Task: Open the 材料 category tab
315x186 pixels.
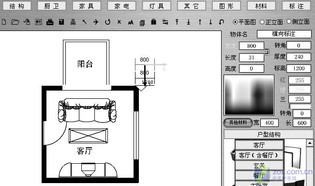Action: (x=261, y=6)
